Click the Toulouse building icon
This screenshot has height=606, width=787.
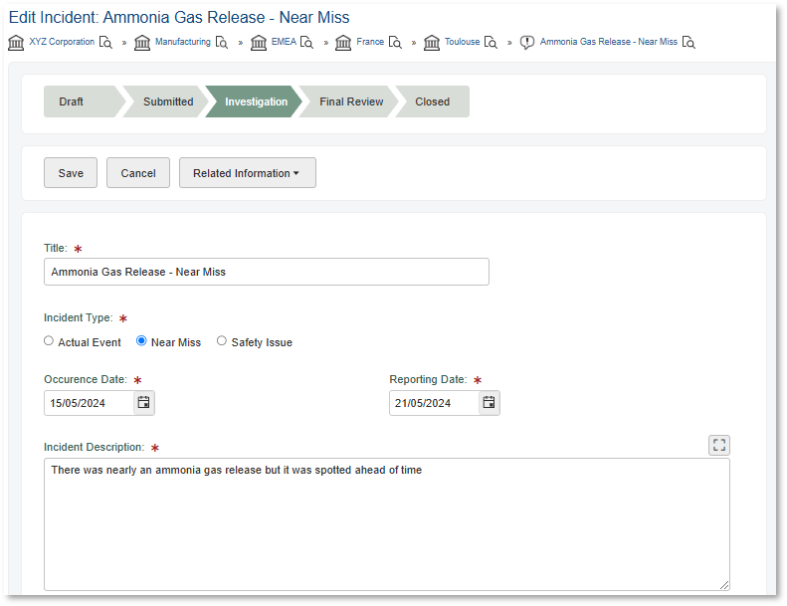tap(432, 43)
